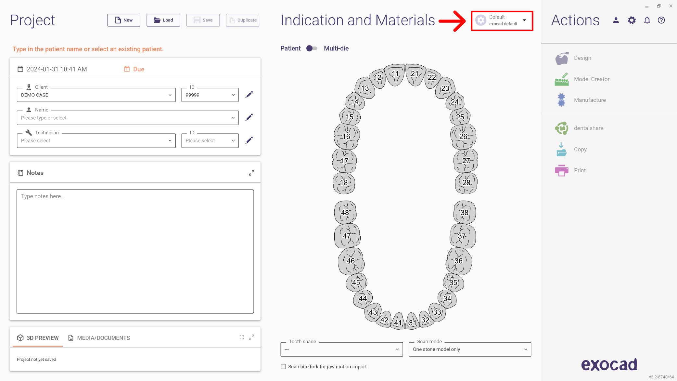Open the Scan mode dropdown
This screenshot has width=677, height=381.
470,349
